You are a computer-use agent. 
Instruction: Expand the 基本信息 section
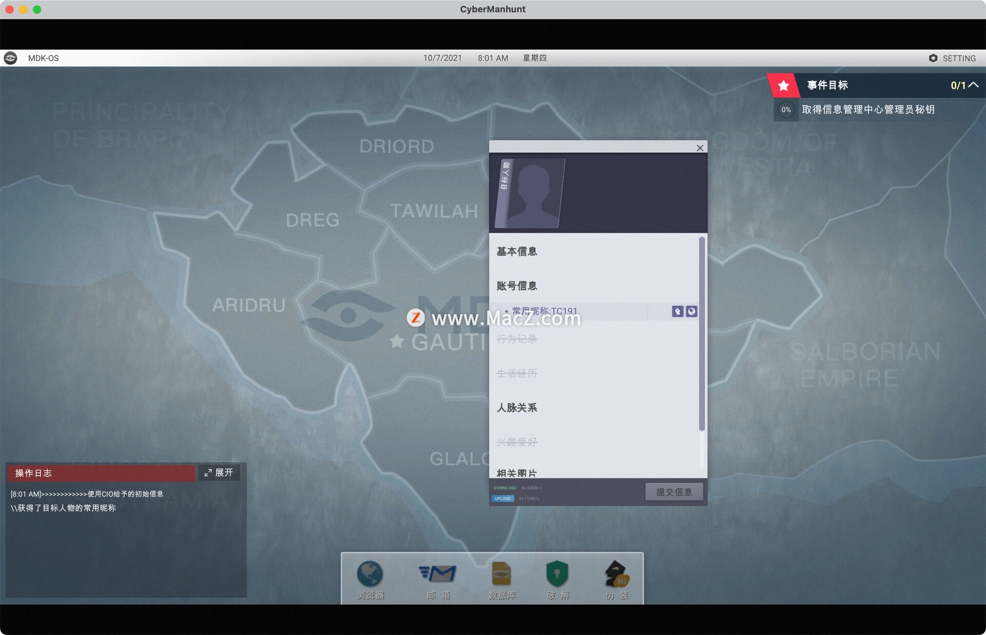click(517, 252)
